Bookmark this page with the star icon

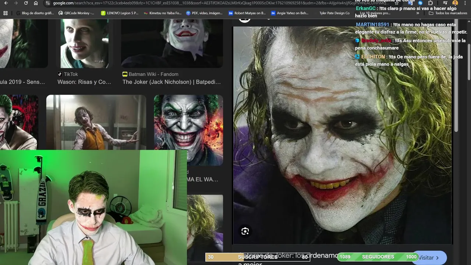(397, 3)
